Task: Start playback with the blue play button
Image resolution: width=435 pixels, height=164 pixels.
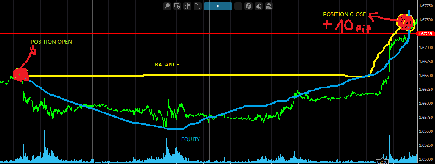Action: point(218,6)
